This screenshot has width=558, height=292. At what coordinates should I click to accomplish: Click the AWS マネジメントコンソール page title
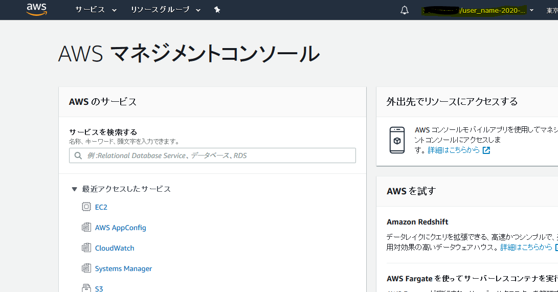click(x=189, y=54)
